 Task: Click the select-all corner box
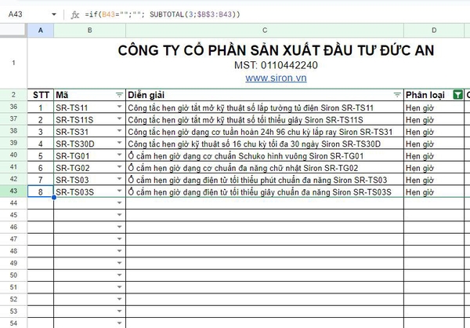13,30
